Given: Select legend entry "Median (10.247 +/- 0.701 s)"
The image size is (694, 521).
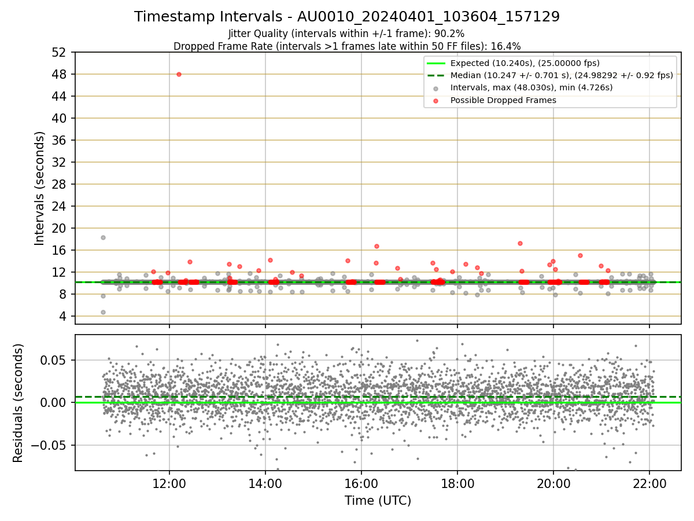Looking at the screenshot, I should pyautogui.click(x=562, y=75).
